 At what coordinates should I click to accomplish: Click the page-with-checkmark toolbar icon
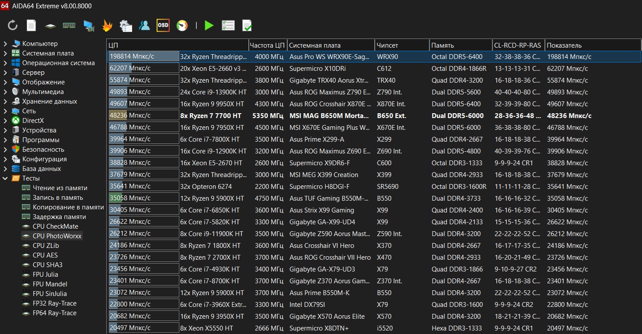click(247, 25)
